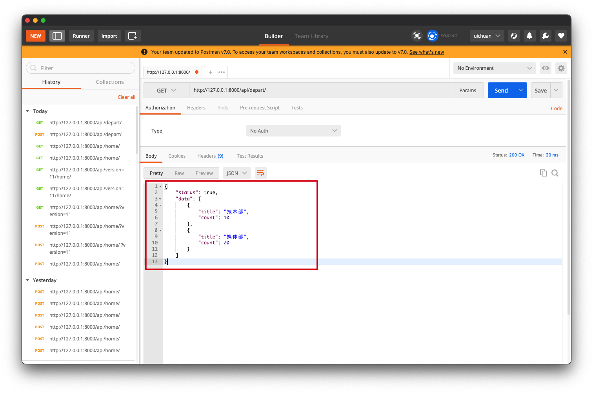This screenshot has height=393, width=593.
Task: Open the Test Results tab
Action: (x=250, y=156)
